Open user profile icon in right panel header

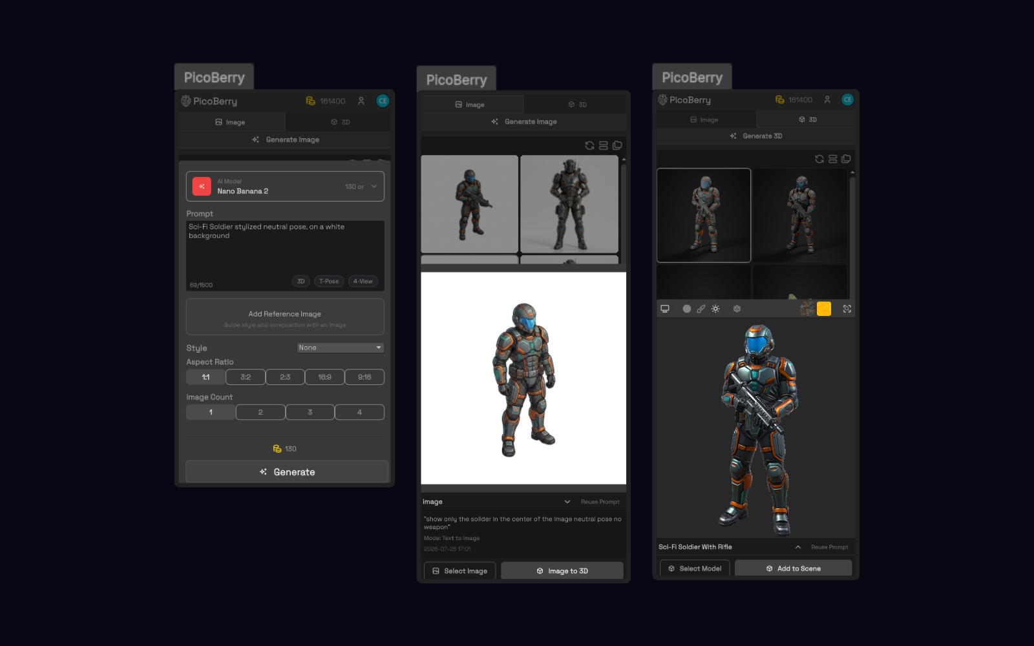point(827,99)
